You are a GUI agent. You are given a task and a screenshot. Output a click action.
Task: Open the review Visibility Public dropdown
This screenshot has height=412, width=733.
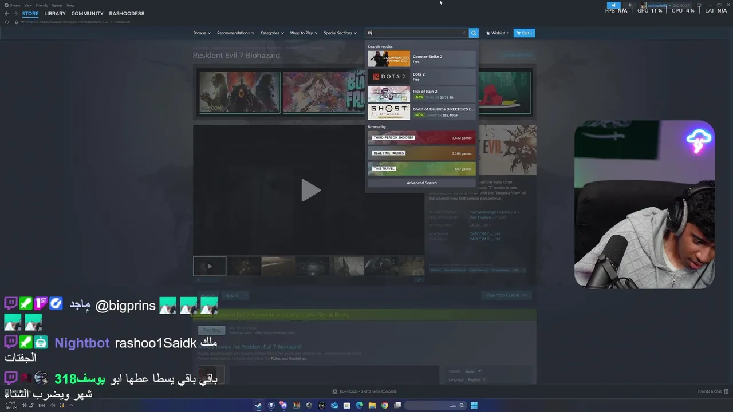[473, 371]
